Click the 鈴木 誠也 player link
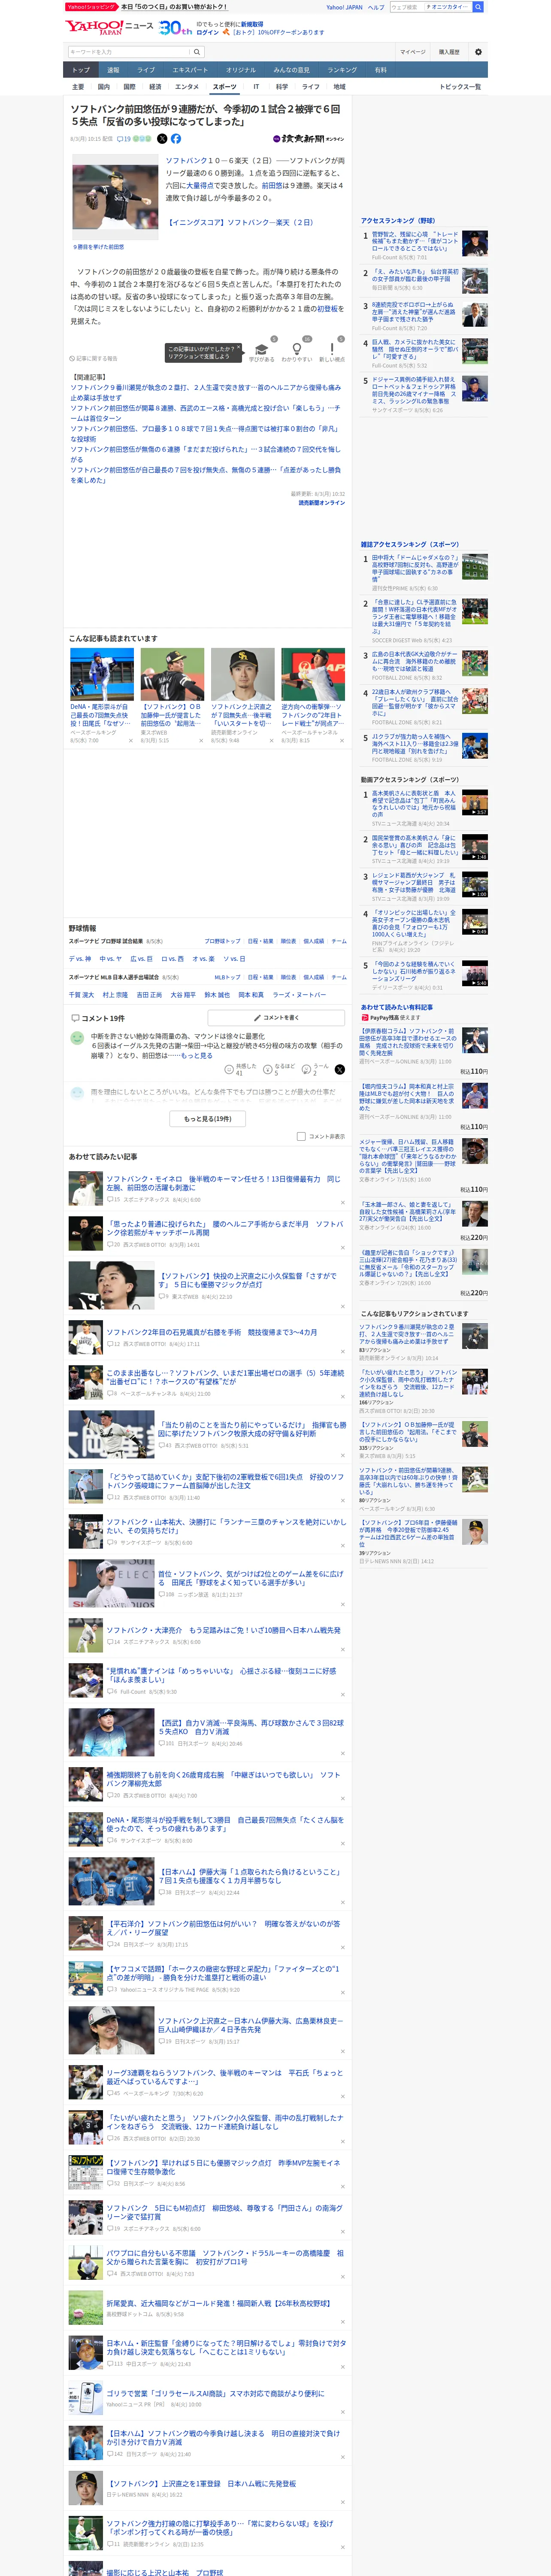Screen dimensions: 551x2576 tap(217, 995)
